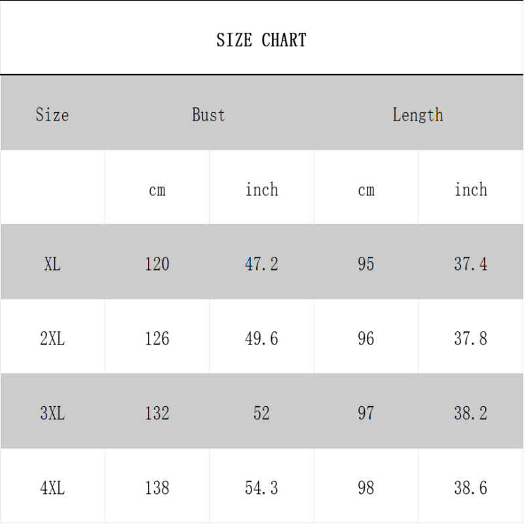This screenshot has height=524, width=524.
Task: Select the Length column header
Action: (x=418, y=115)
